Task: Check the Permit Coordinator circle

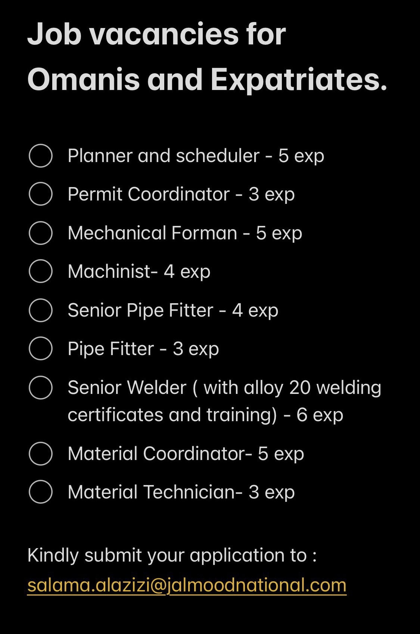Action: pyautogui.click(x=40, y=194)
